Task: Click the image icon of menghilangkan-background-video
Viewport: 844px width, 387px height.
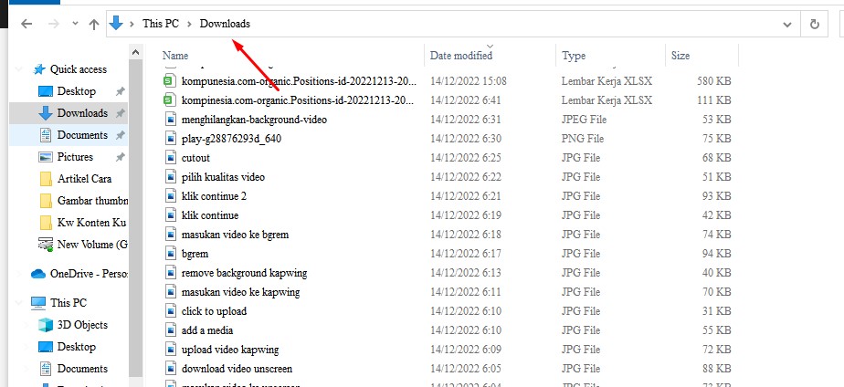Action: click(x=171, y=120)
